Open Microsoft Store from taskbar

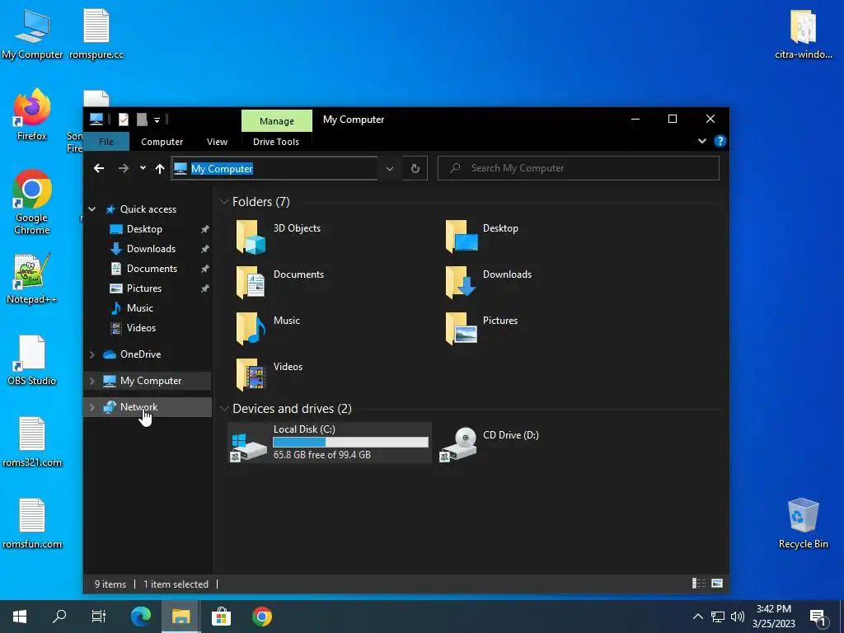pos(221,617)
